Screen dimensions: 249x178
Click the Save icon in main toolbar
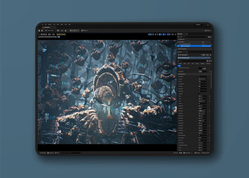pos(39,31)
